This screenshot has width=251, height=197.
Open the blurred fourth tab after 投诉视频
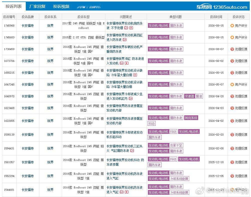tap(89, 7)
